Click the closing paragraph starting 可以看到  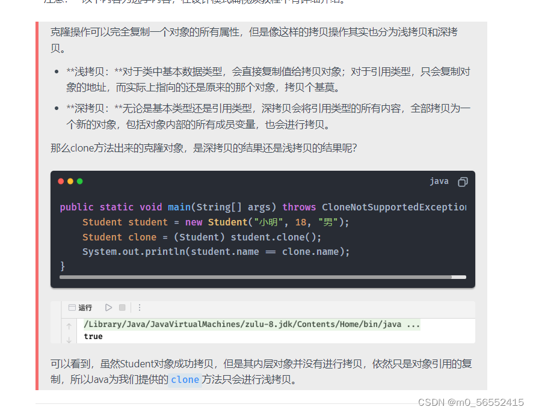pos(261,372)
